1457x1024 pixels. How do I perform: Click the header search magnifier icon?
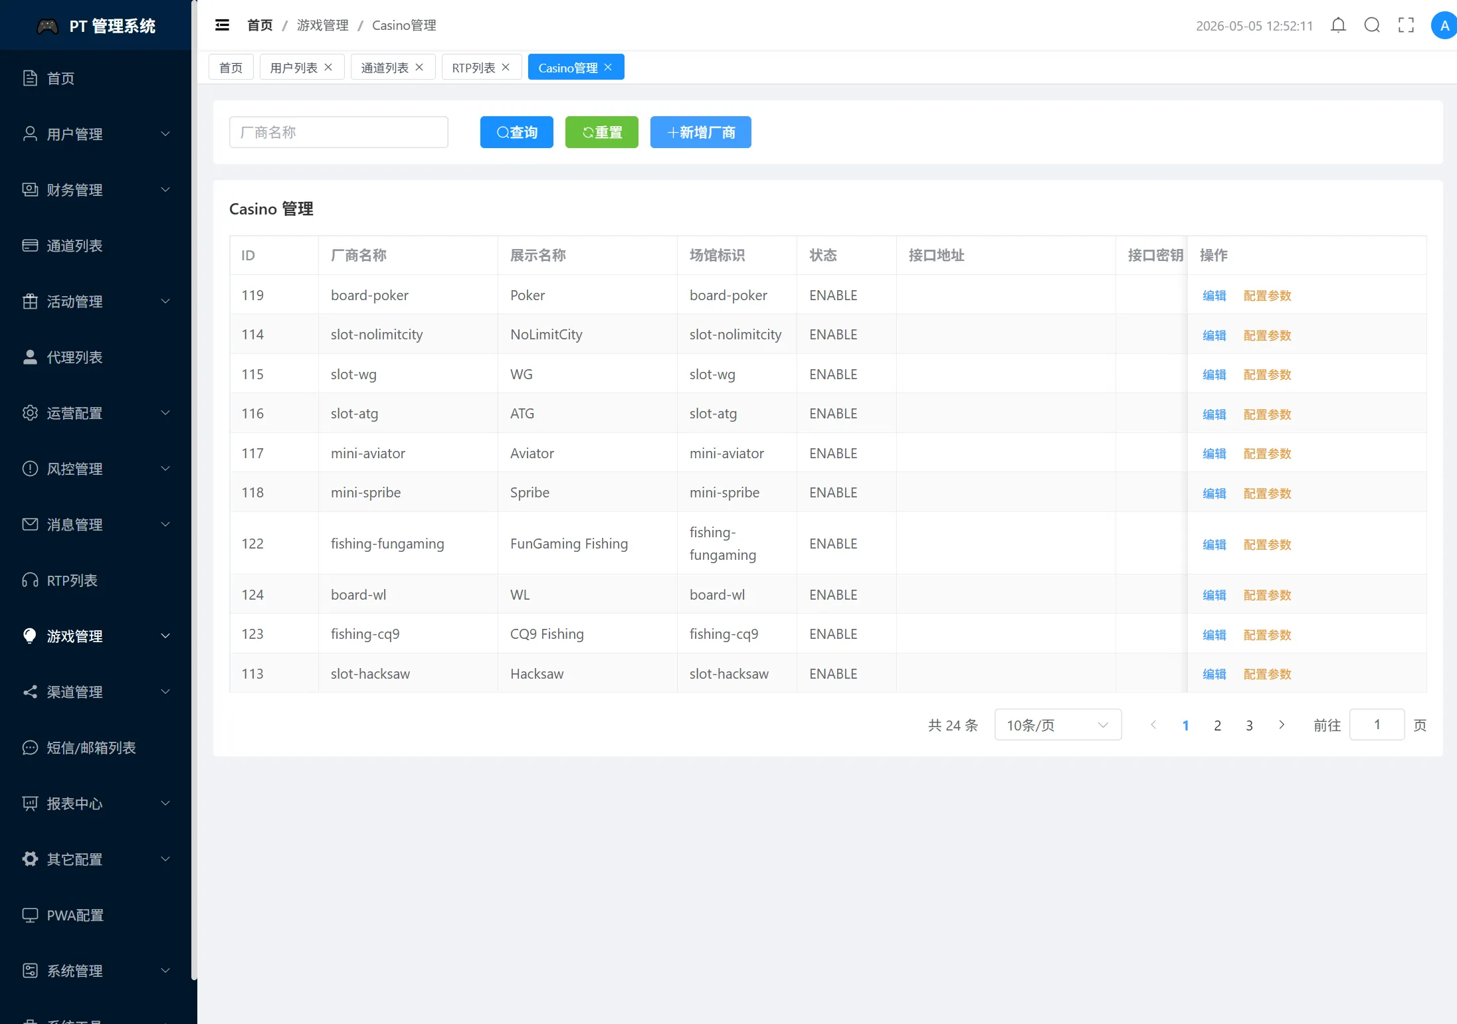coord(1372,25)
